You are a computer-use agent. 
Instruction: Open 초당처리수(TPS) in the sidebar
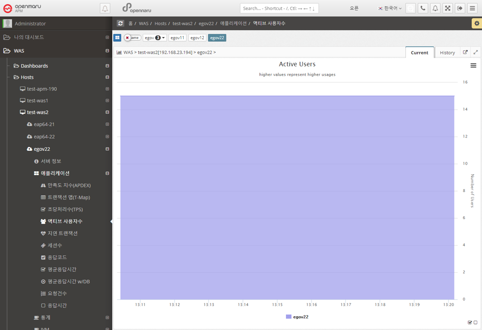[x=65, y=209]
